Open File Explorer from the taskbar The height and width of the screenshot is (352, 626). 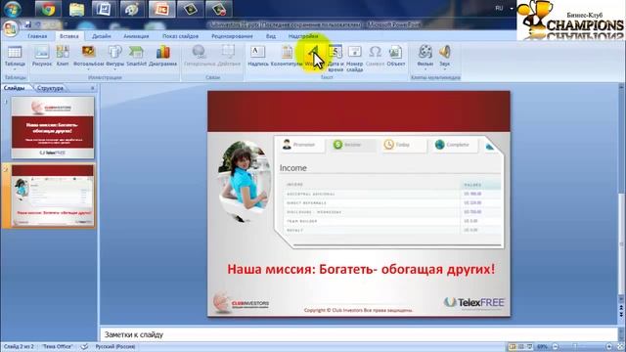pyautogui.click(x=76, y=9)
